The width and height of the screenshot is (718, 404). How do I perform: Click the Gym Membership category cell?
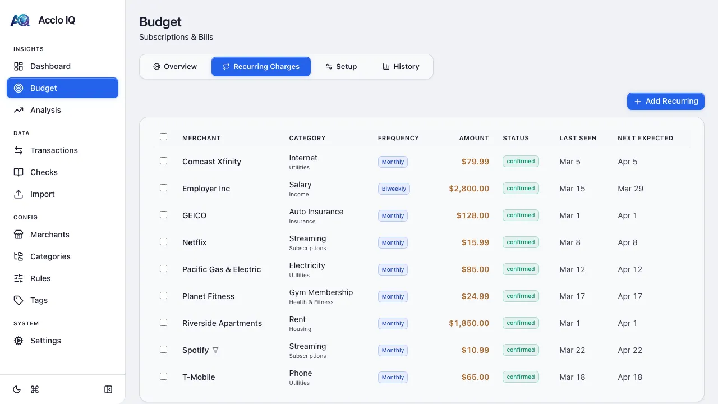(321, 296)
